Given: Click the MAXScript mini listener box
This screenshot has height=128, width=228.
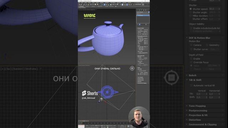Looking at the screenshot, I should click(x=81, y=126).
